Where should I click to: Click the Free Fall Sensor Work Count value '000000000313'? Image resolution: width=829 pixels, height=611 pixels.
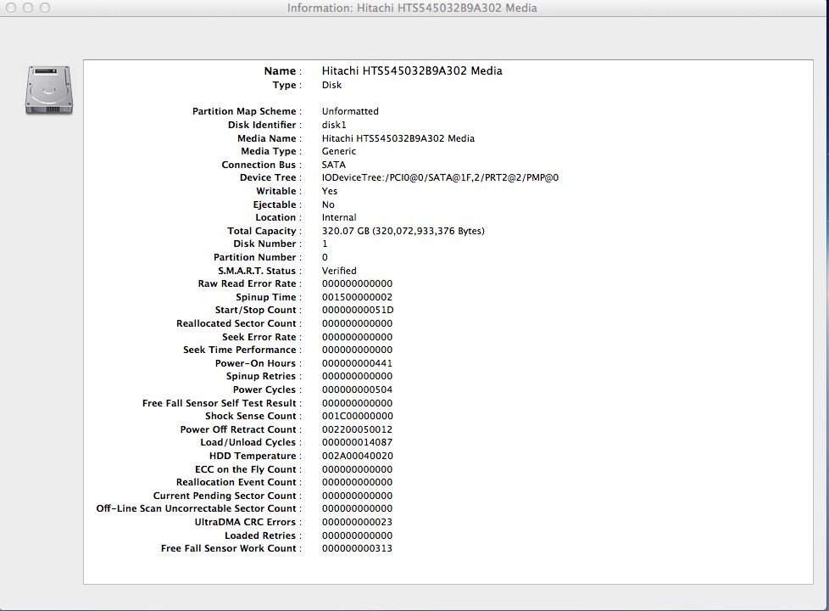[x=357, y=548]
